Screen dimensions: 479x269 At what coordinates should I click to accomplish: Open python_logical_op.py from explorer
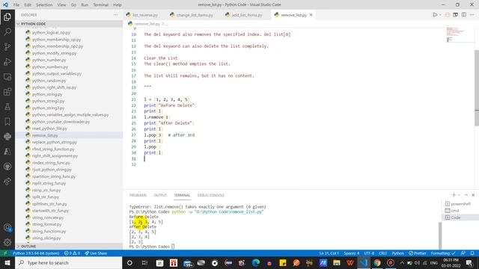click(x=51, y=33)
